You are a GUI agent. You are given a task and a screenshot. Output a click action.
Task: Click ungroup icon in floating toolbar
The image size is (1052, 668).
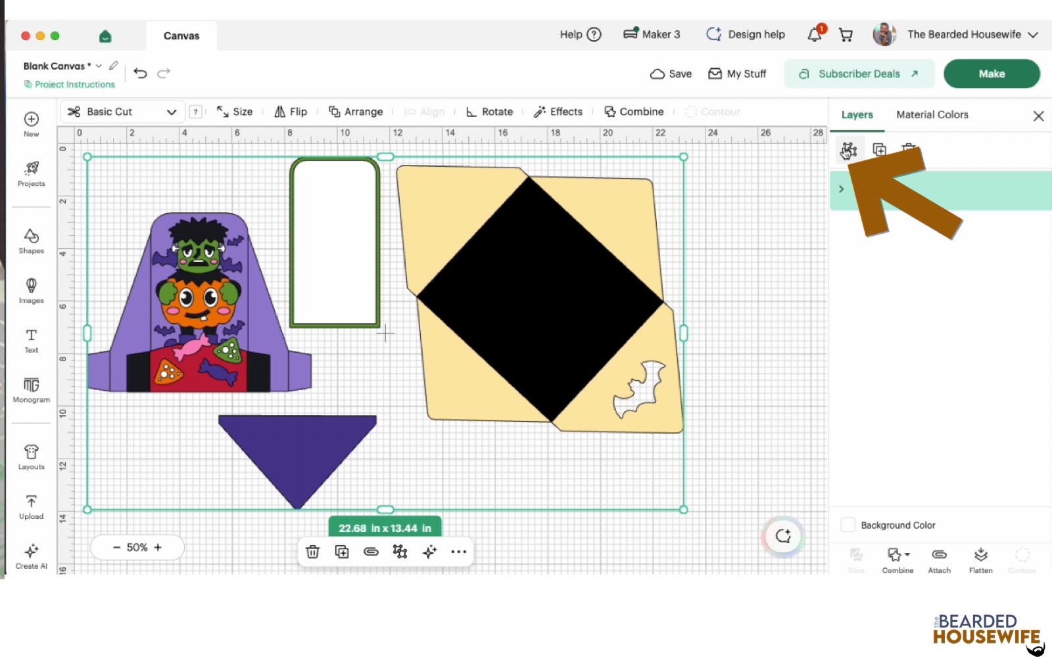tap(400, 552)
